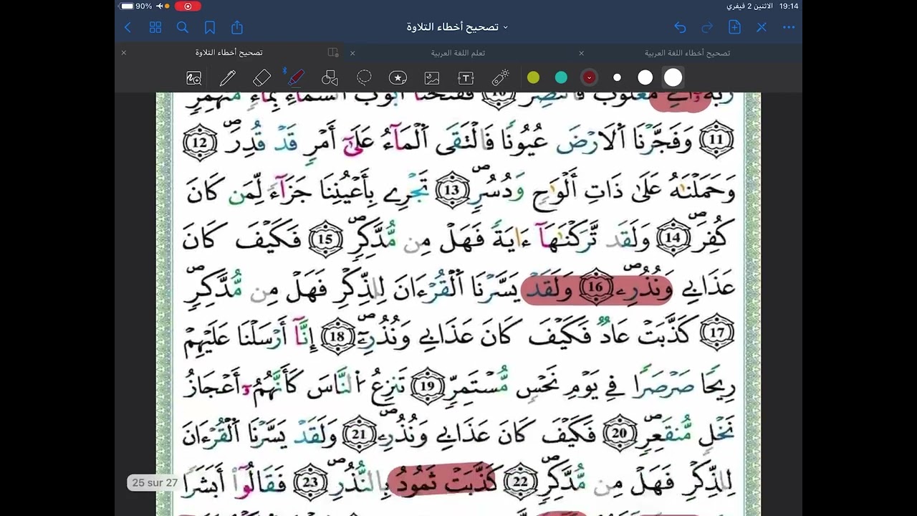
Task: Tap the verse number 12 marker
Action: 200,142
